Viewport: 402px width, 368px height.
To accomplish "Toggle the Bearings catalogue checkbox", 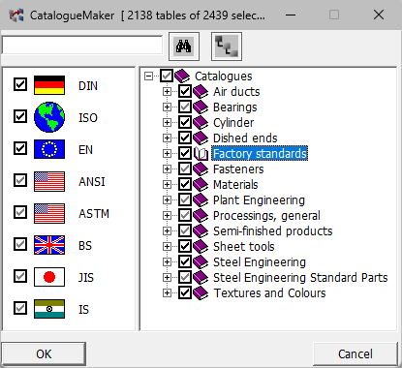I will (185, 107).
